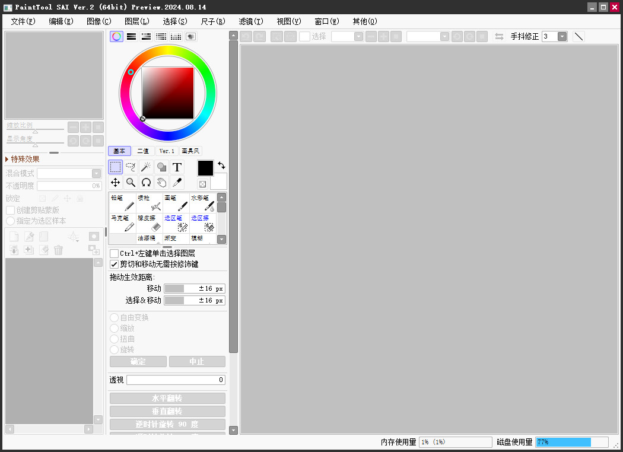This screenshot has height=452, width=623.
Task: Select 自由变换 radio button
Action: point(114,317)
